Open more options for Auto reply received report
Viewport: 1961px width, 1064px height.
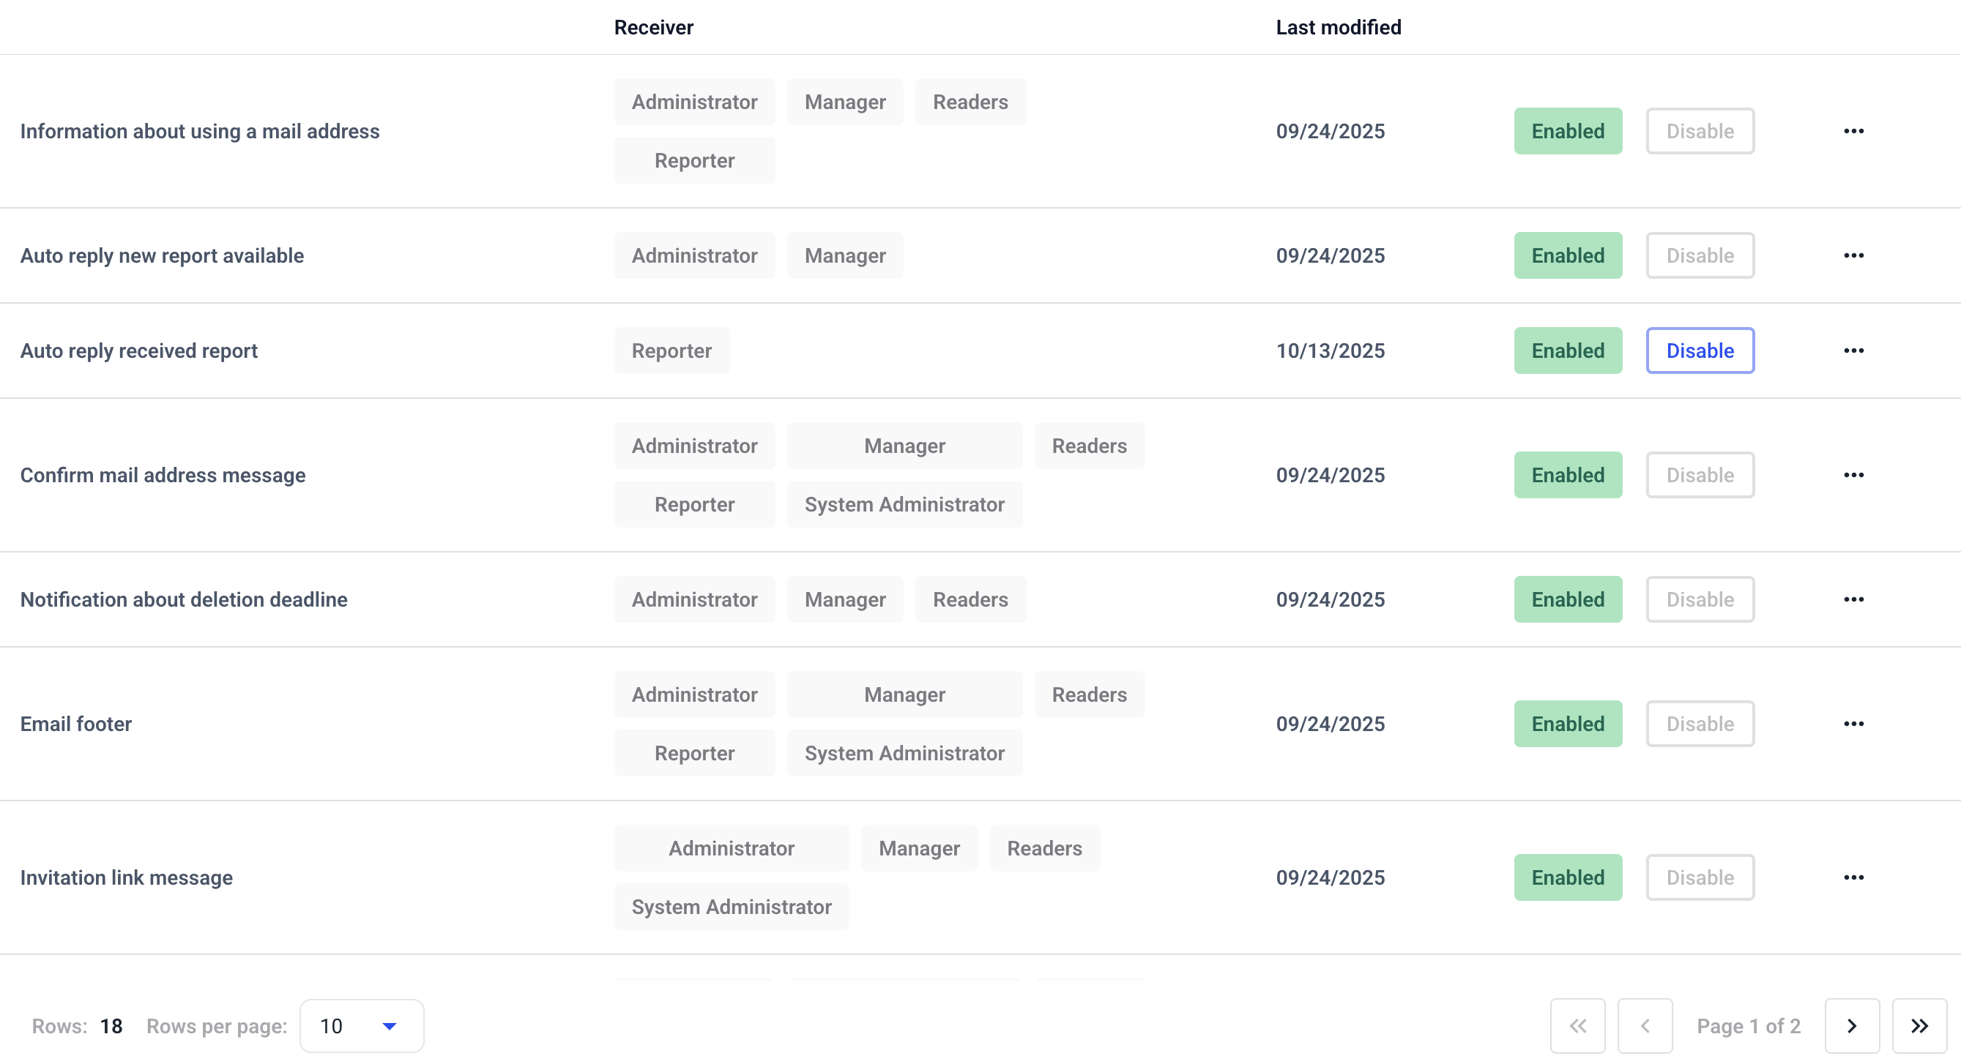[x=1853, y=351]
